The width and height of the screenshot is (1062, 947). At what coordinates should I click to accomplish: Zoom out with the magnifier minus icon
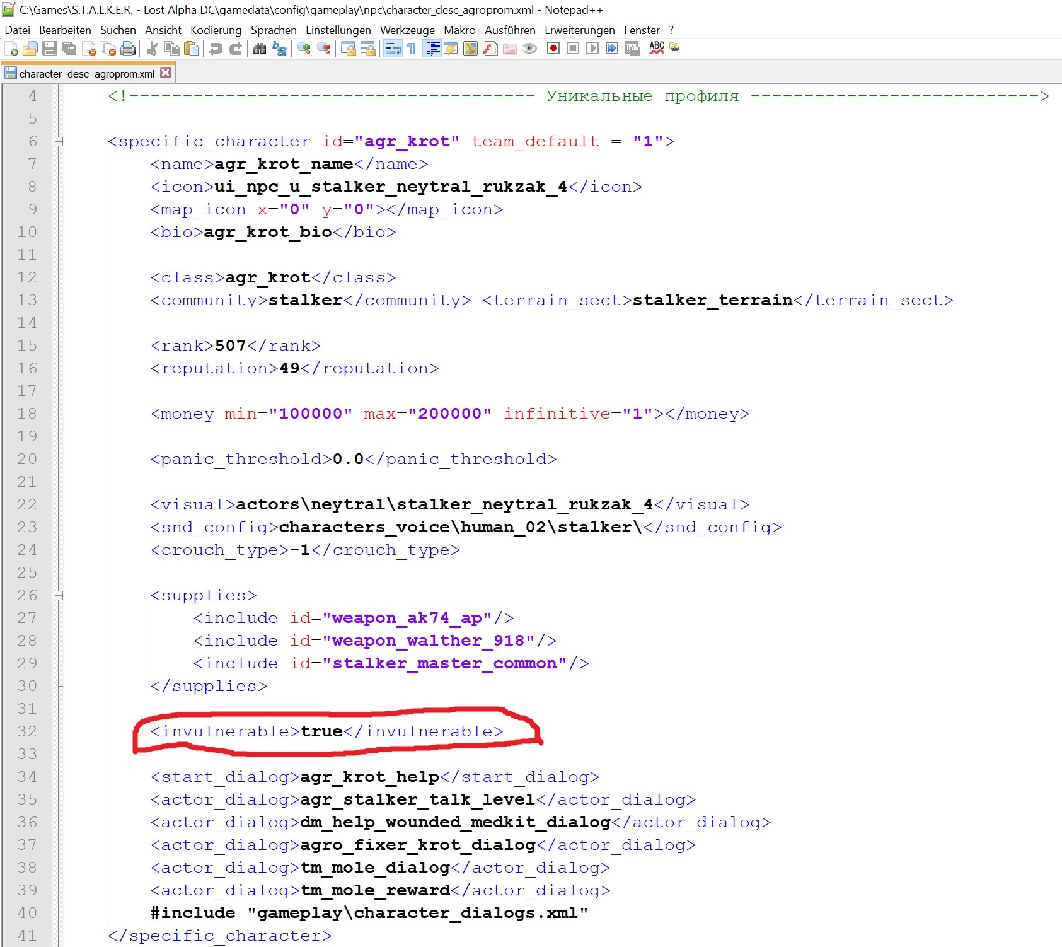323,49
